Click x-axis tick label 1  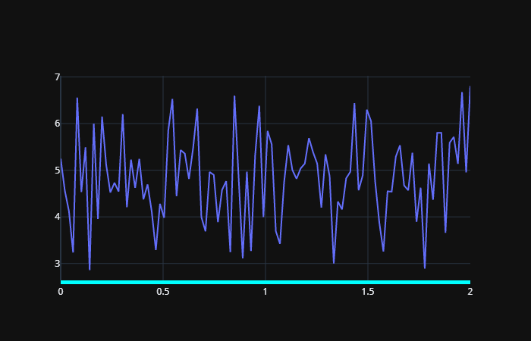point(265,292)
